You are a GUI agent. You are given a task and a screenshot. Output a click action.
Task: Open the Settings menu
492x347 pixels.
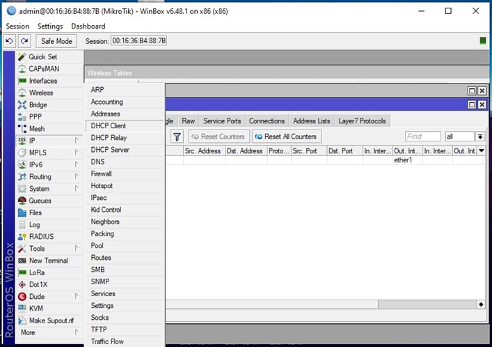point(50,26)
